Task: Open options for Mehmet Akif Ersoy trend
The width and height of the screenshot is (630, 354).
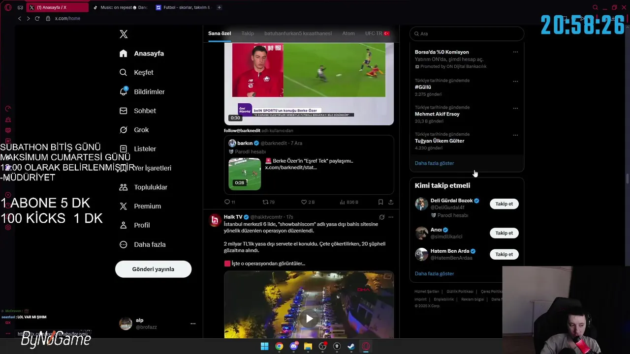Action: [515, 108]
